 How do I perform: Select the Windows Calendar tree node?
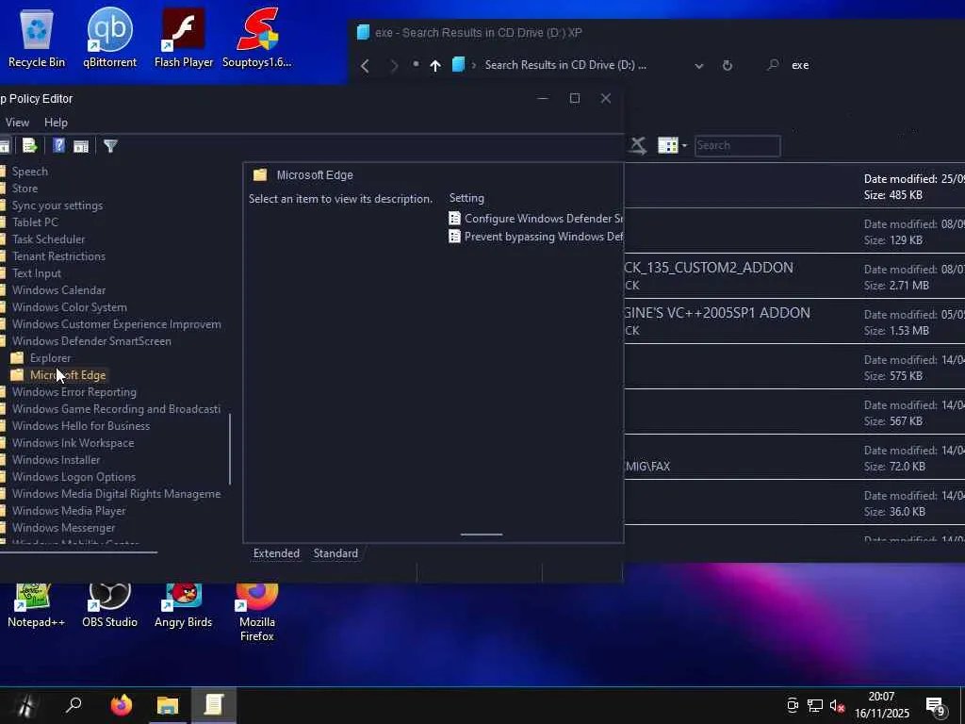(58, 290)
